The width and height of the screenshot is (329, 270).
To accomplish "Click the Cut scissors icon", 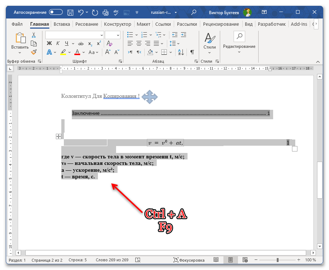I will point(34,35).
